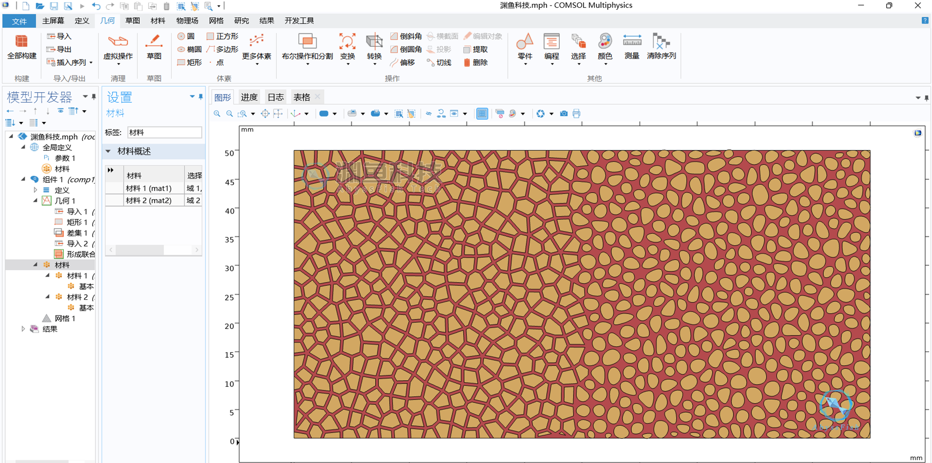The width and height of the screenshot is (932, 463).
Task: Click the Import (导入) ribbon button
Action: (x=60, y=36)
